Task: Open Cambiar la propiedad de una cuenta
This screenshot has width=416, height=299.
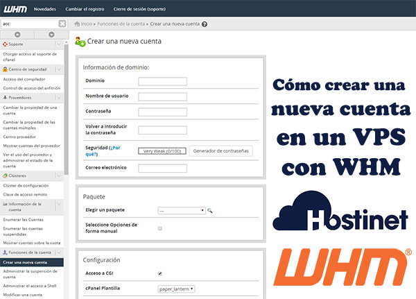Action: point(30,110)
